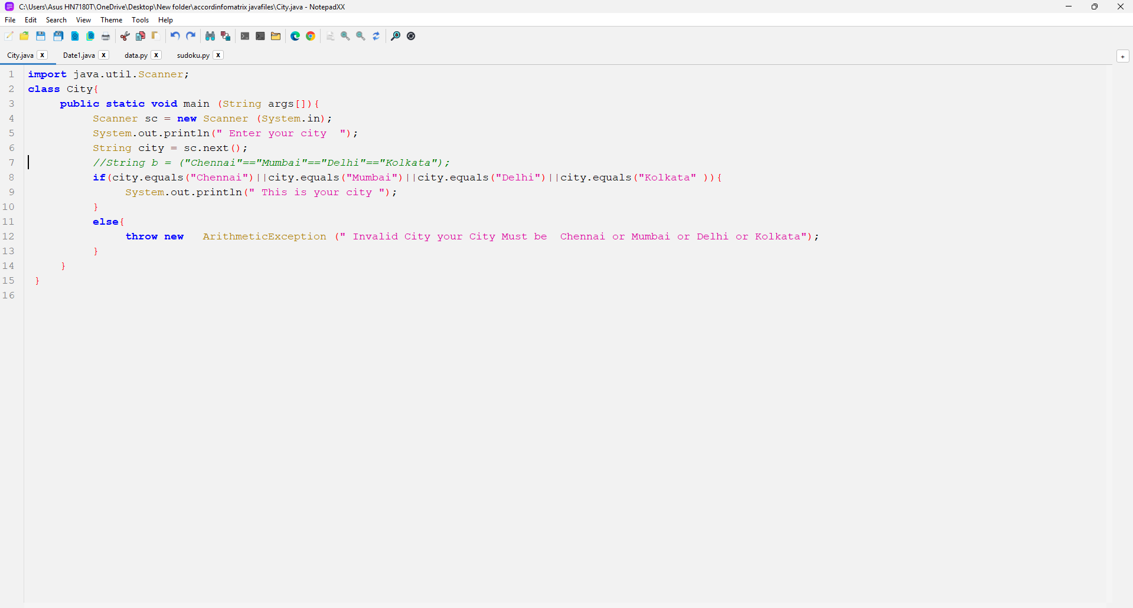
Task: Click on 'import' keyword on line 1
Action: point(47,74)
